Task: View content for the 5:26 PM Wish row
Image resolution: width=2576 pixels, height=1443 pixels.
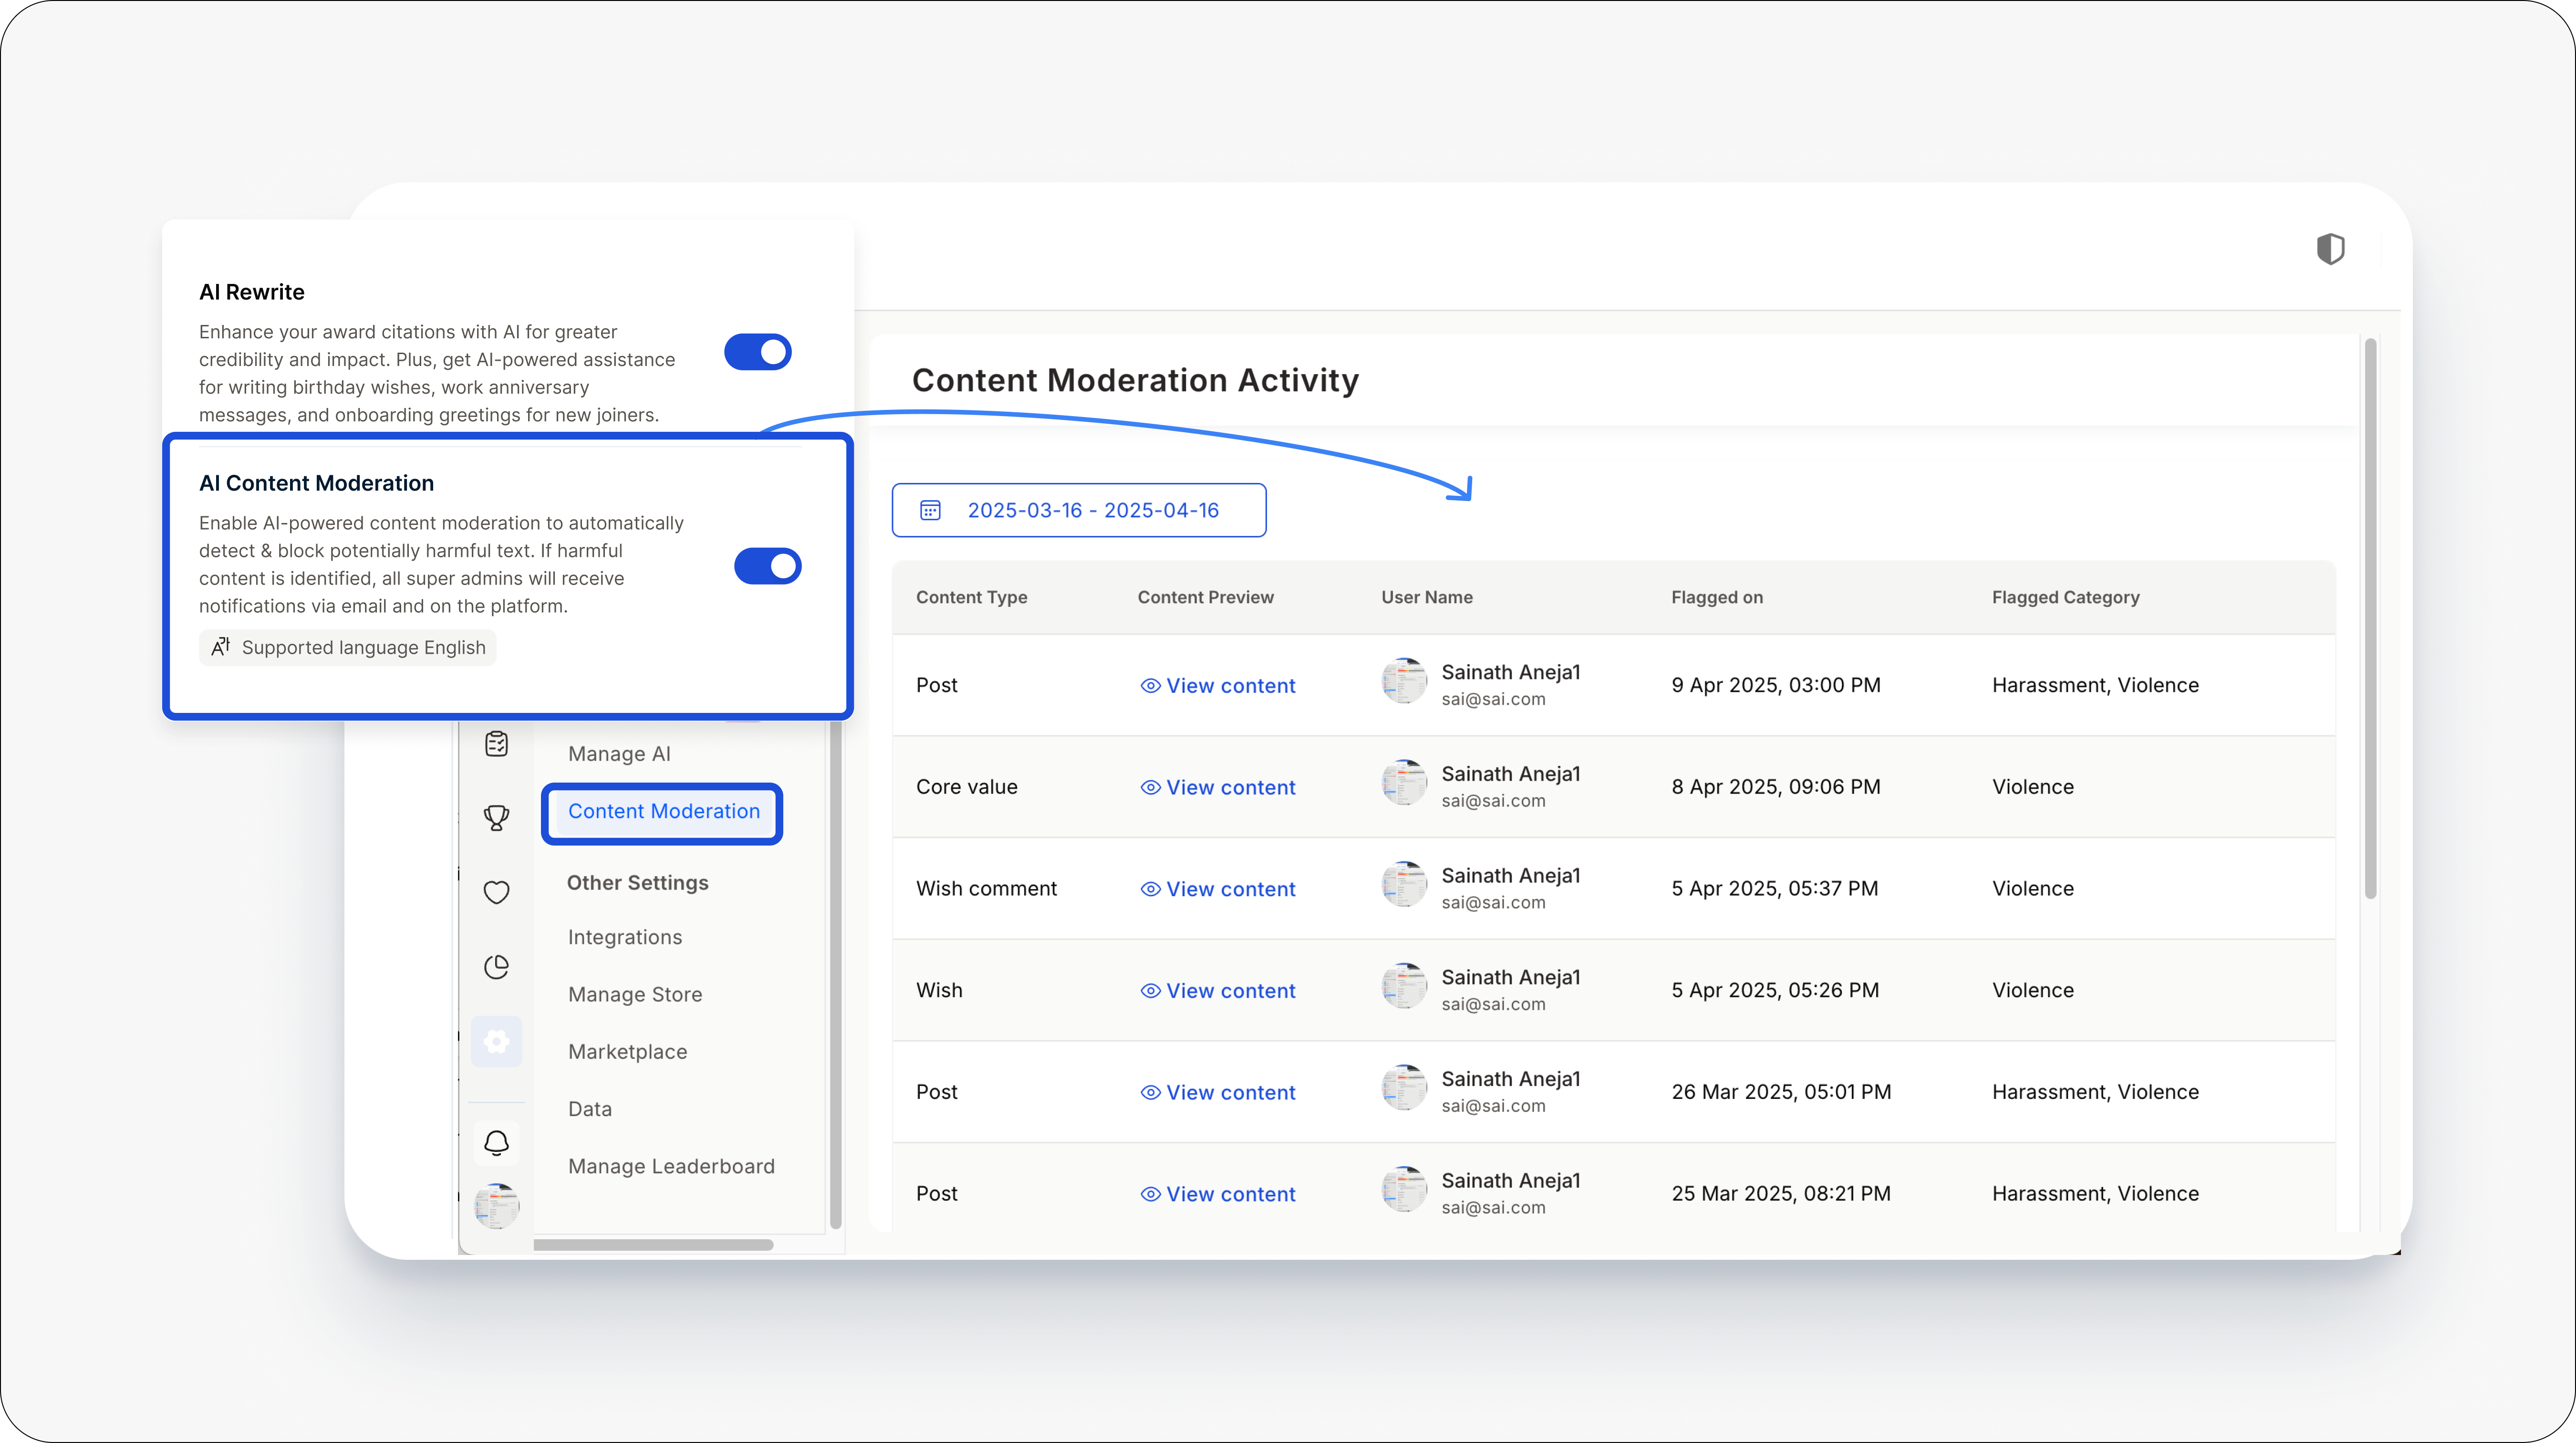Action: [x=1218, y=991]
